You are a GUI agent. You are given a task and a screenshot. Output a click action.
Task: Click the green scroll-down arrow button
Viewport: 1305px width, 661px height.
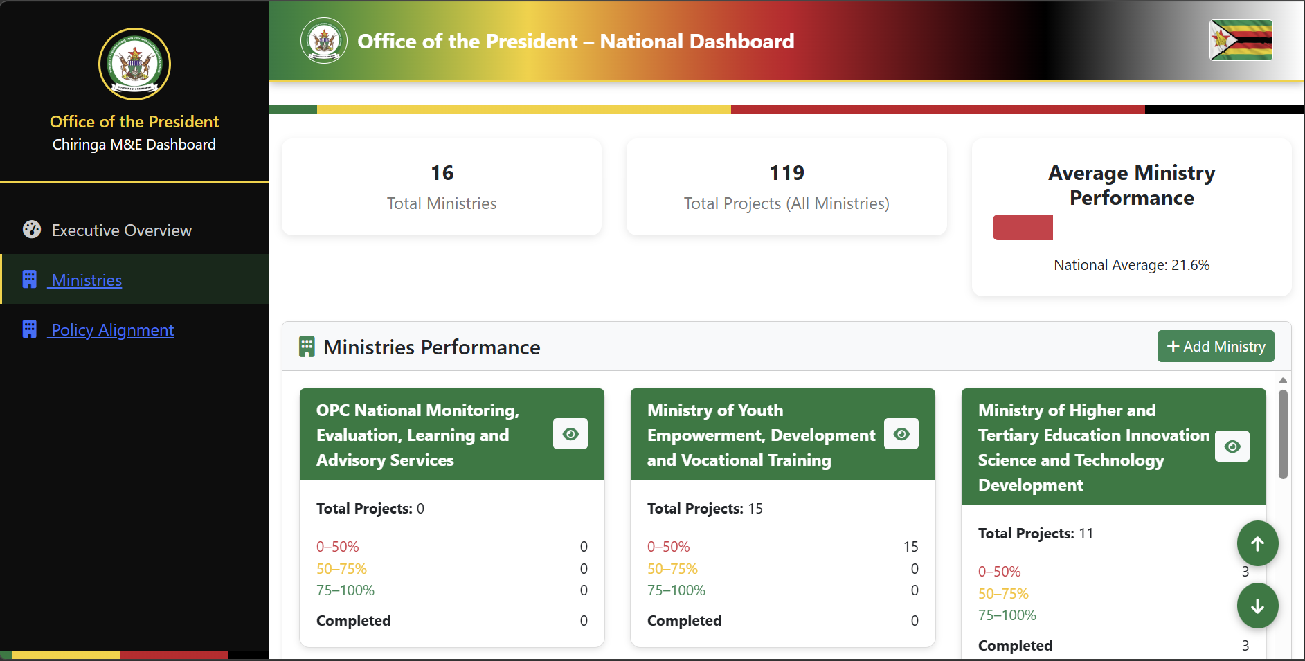(x=1258, y=606)
